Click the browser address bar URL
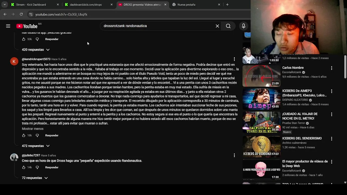 point(61,14)
